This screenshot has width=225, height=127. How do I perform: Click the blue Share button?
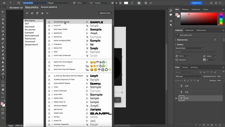point(197,3)
